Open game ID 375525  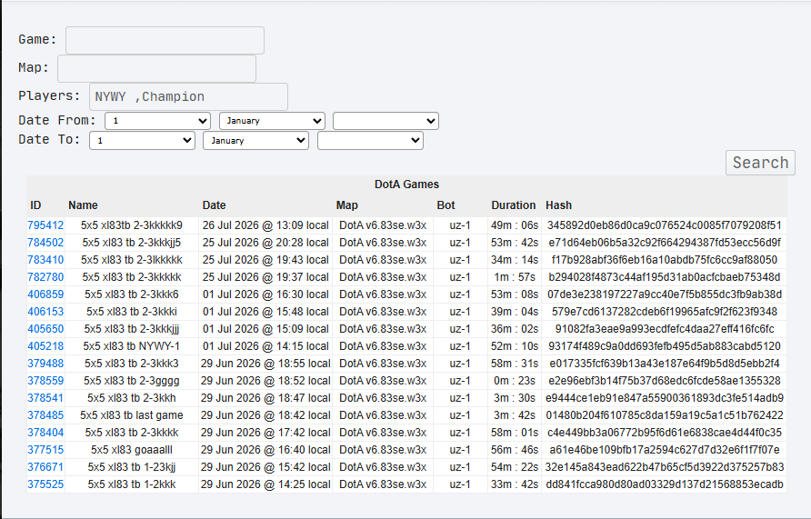click(x=45, y=484)
